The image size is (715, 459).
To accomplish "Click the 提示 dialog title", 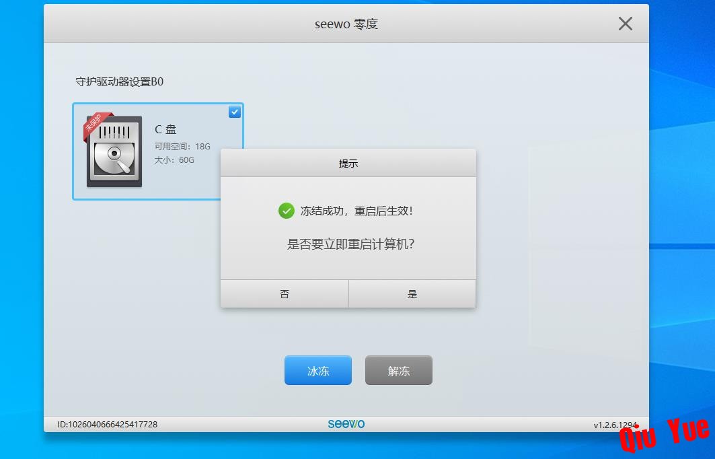I will [x=348, y=164].
